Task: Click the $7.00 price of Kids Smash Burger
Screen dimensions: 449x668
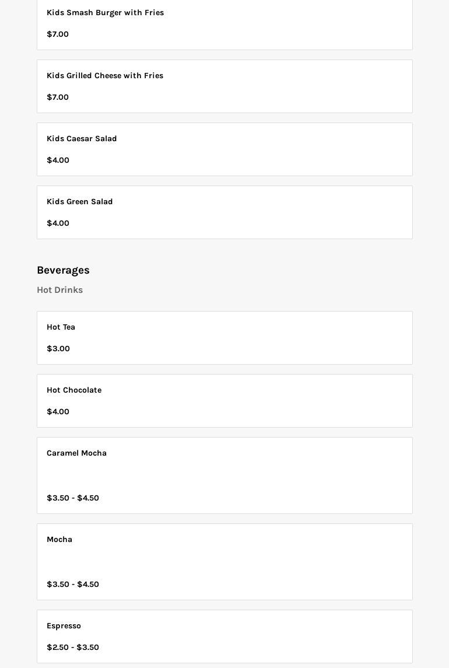Action: pyautogui.click(x=58, y=34)
